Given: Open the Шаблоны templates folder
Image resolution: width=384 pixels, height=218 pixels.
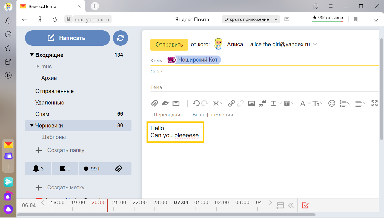Looking at the screenshot, I should click(x=54, y=137).
